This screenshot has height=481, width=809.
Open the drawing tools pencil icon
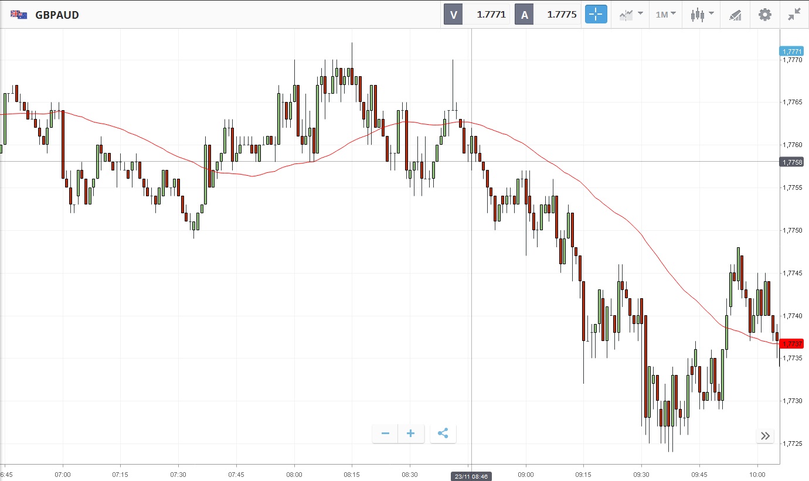click(x=735, y=15)
